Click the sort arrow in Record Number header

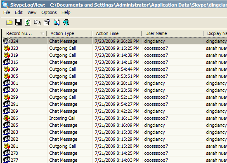[43, 34]
